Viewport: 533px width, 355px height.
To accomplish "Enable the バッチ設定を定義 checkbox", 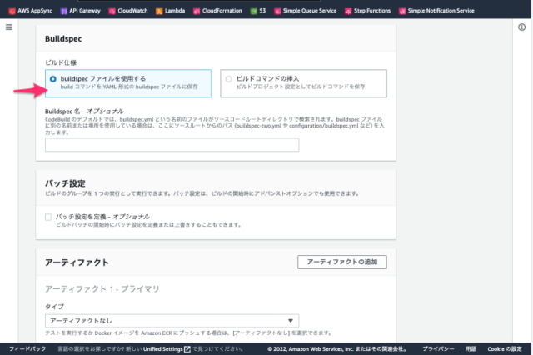I will [x=48, y=217].
